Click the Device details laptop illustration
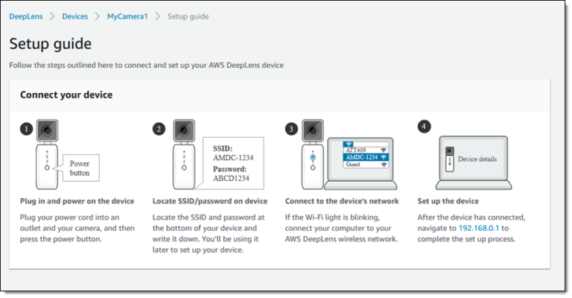572x298 pixels. 474,162
